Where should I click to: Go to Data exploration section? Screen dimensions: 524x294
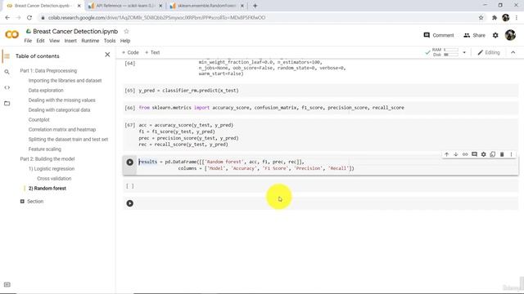click(46, 91)
